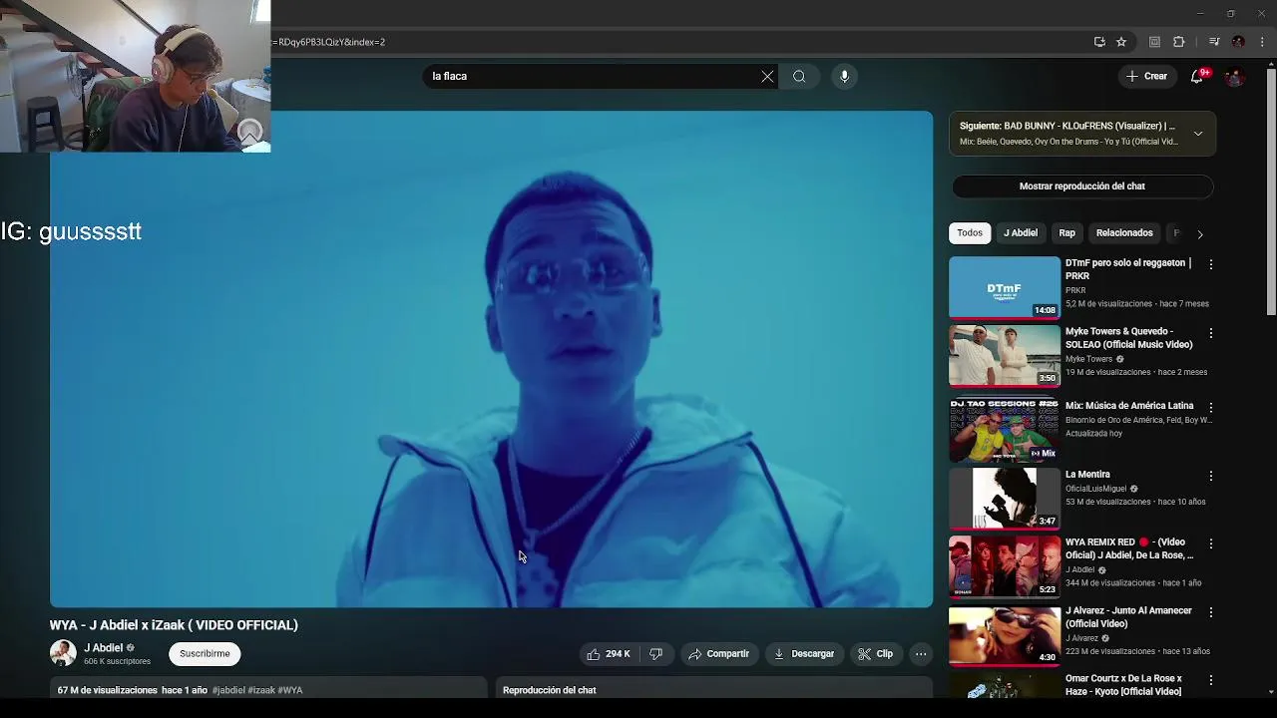This screenshot has height=718, width=1277.
Task: Open Chrome media controls icon
Action: (1214, 42)
